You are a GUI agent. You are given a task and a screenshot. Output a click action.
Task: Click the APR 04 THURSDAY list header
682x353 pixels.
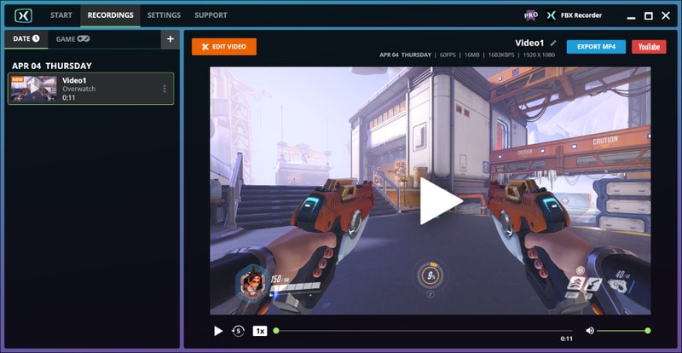coord(52,66)
